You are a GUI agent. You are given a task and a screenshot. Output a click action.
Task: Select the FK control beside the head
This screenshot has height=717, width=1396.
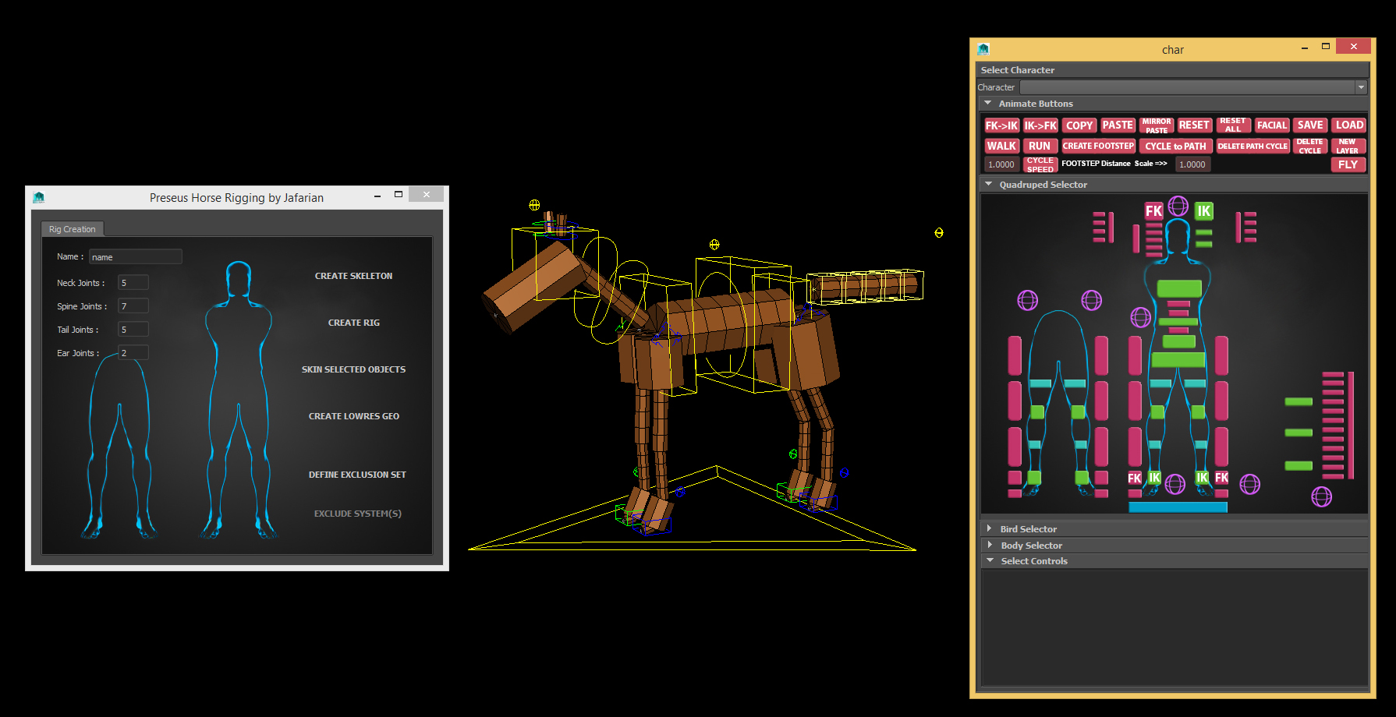pos(1153,210)
